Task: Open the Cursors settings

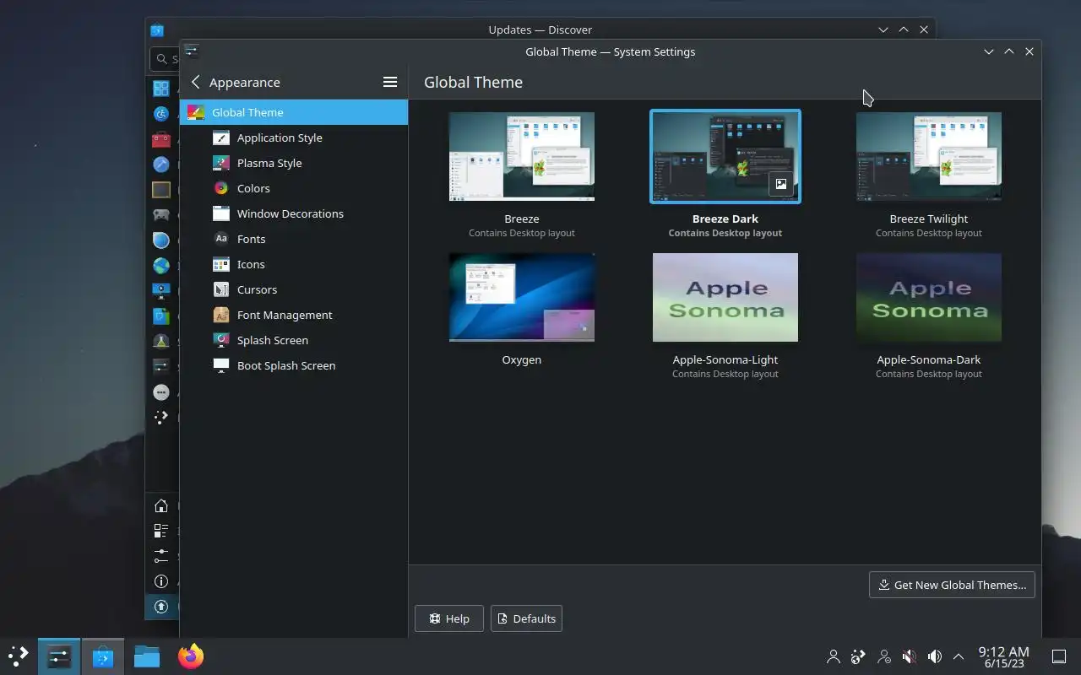Action: pos(293,289)
